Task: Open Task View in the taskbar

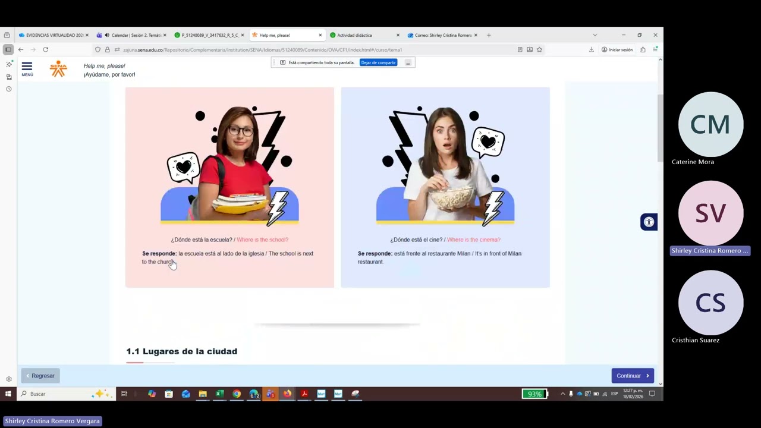Action: [124, 394]
